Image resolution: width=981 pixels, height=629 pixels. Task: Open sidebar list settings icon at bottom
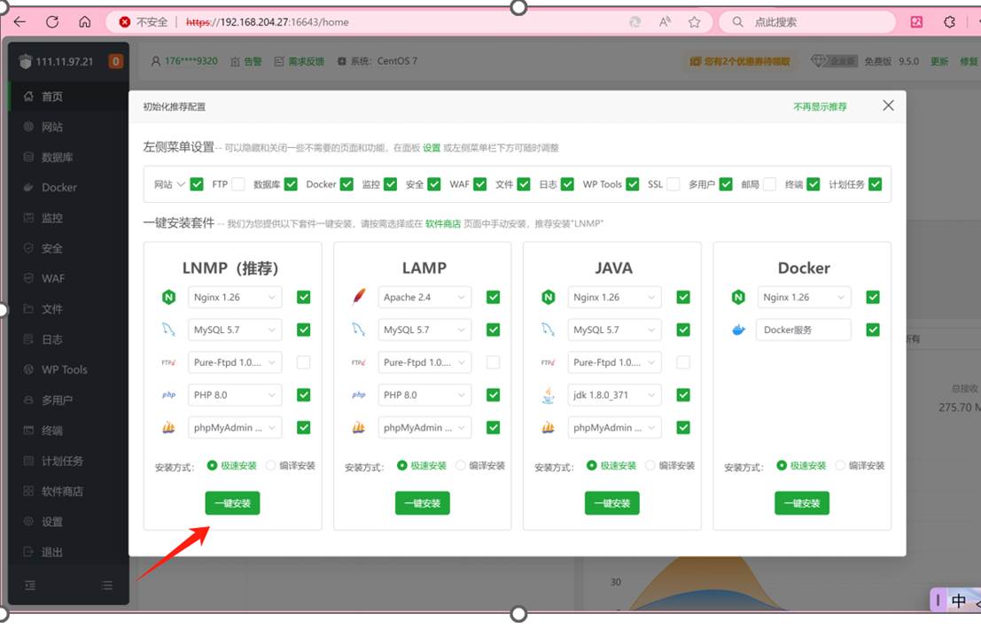(107, 586)
